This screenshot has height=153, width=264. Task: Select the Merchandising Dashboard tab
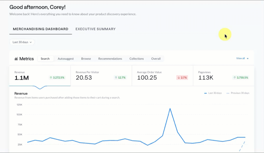(x=41, y=29)
